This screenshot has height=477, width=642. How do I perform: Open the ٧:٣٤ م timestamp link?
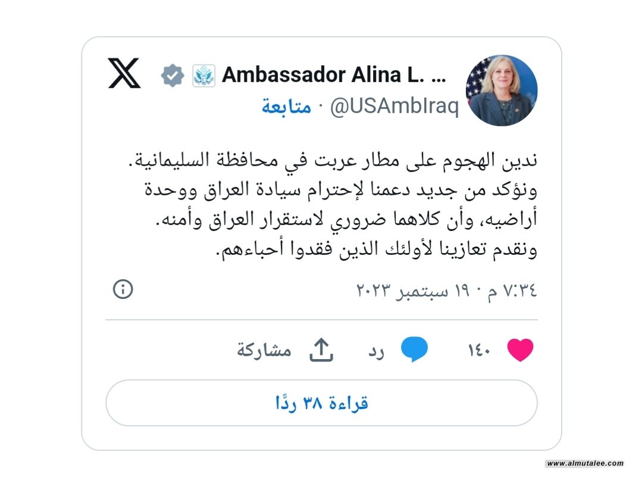coord(512,291)
